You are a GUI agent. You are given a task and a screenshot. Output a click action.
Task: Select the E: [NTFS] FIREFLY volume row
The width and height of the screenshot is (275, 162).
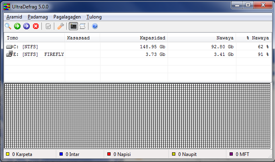click(137, 54)
